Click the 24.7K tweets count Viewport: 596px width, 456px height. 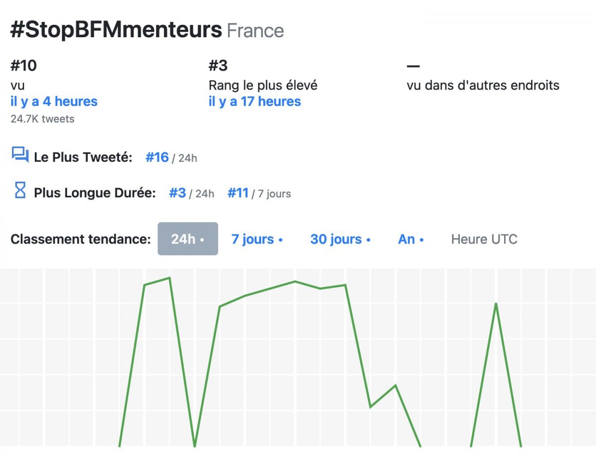42,119
